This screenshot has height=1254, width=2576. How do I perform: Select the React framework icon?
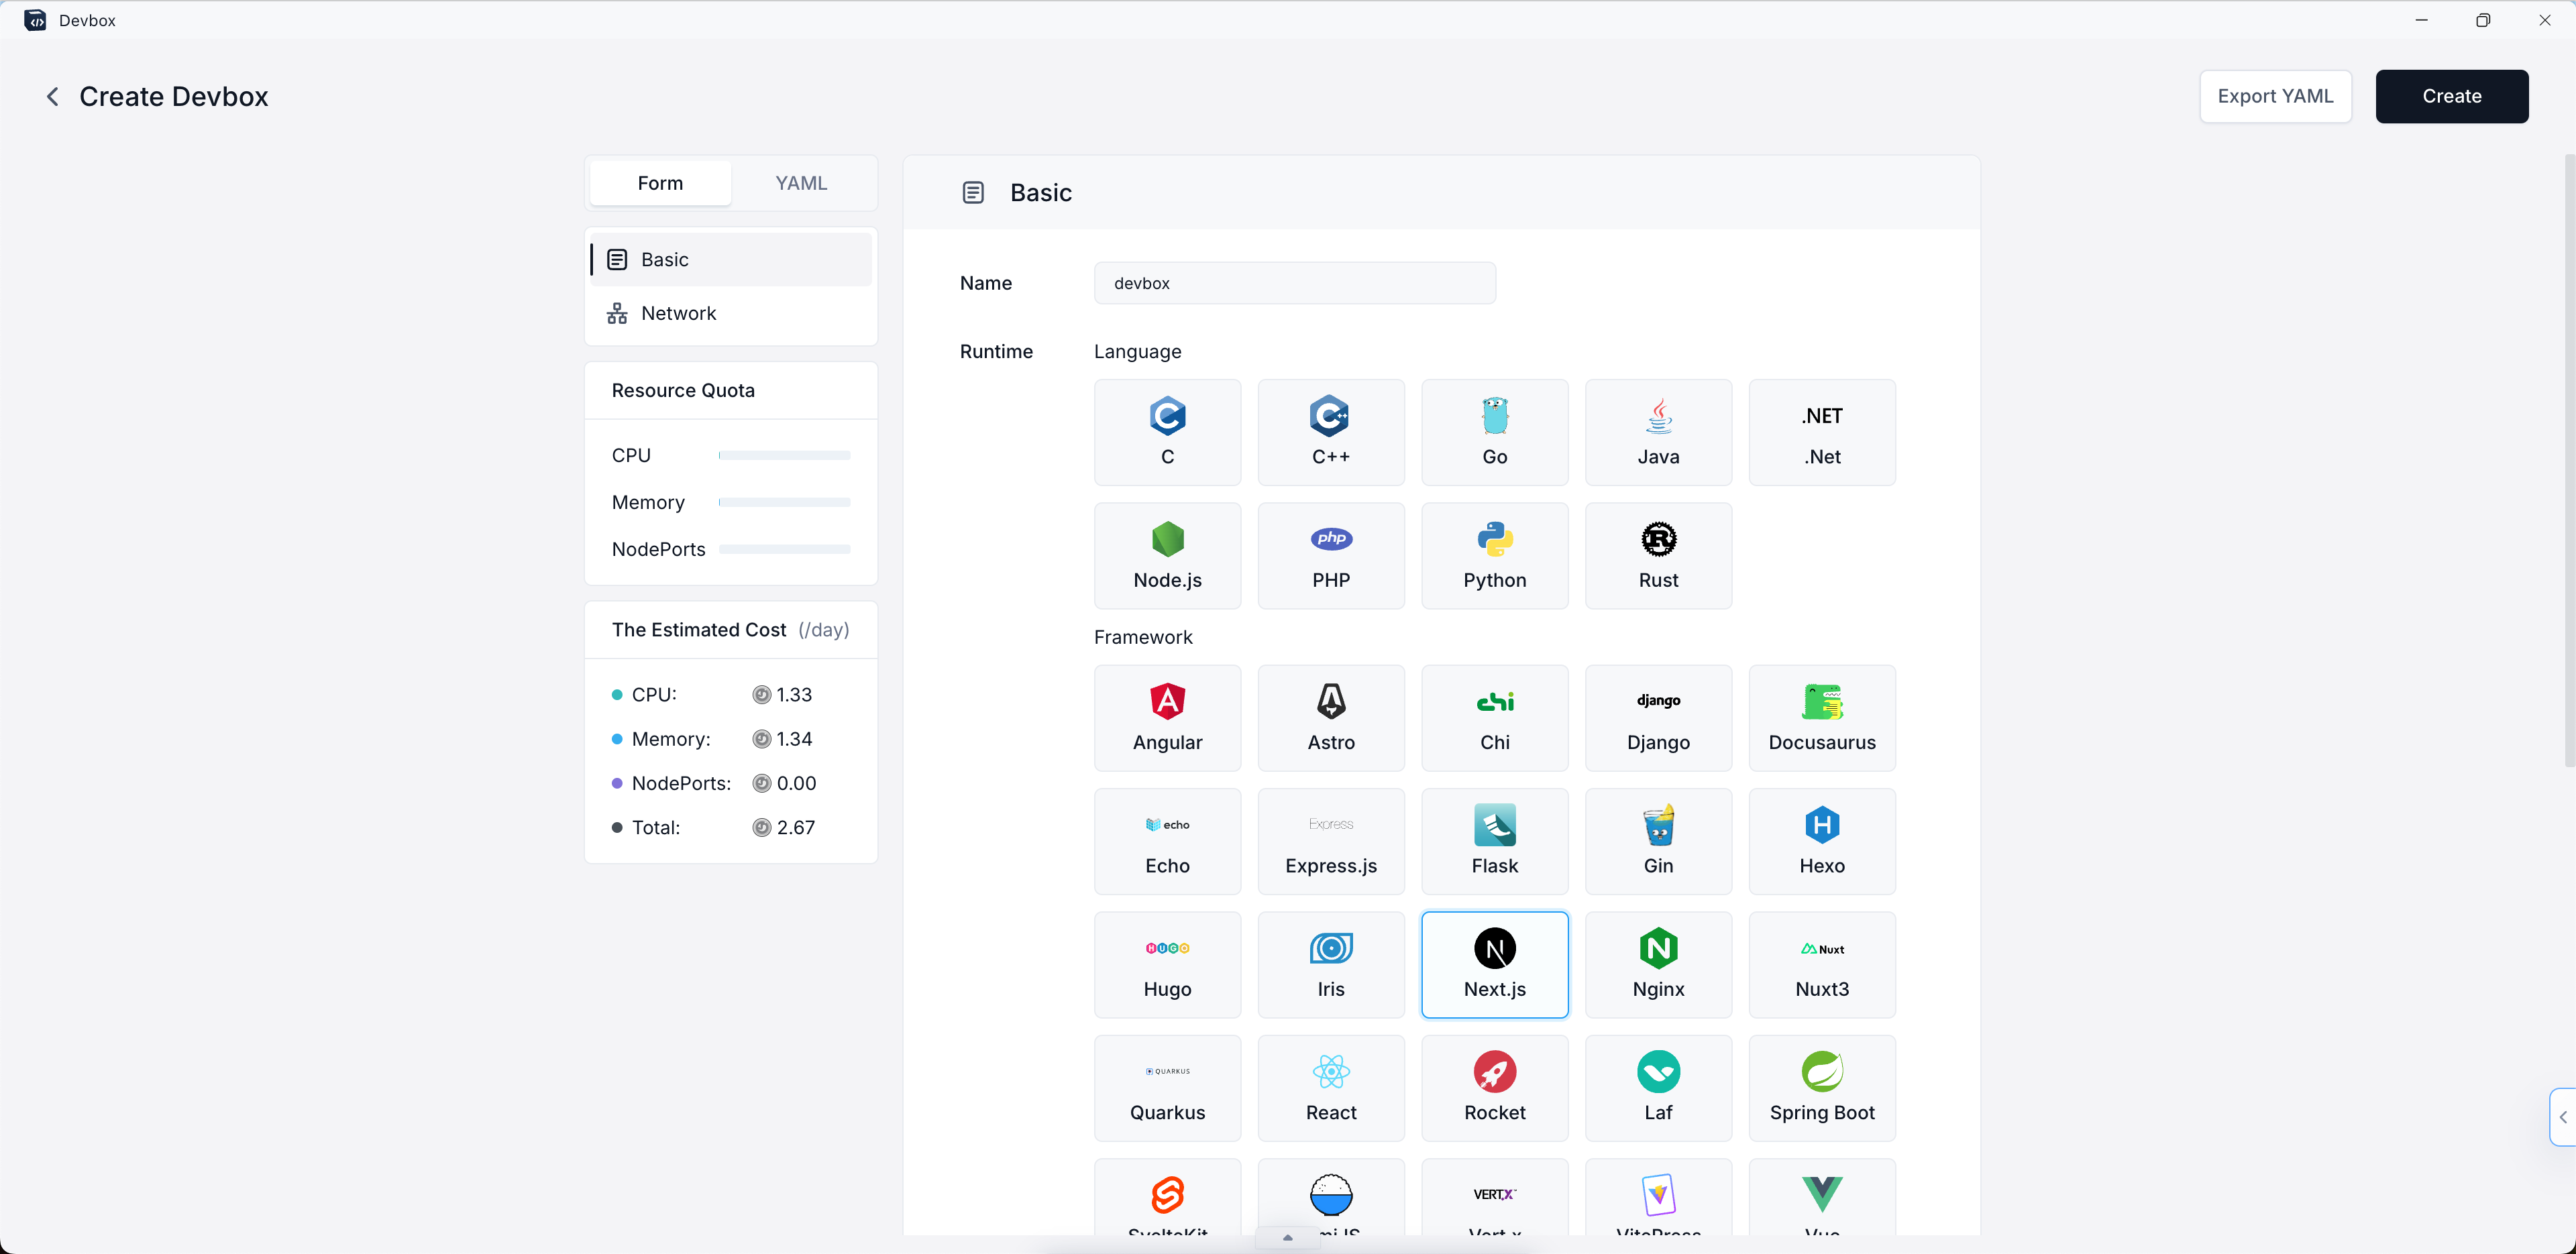(1331, 1088)
